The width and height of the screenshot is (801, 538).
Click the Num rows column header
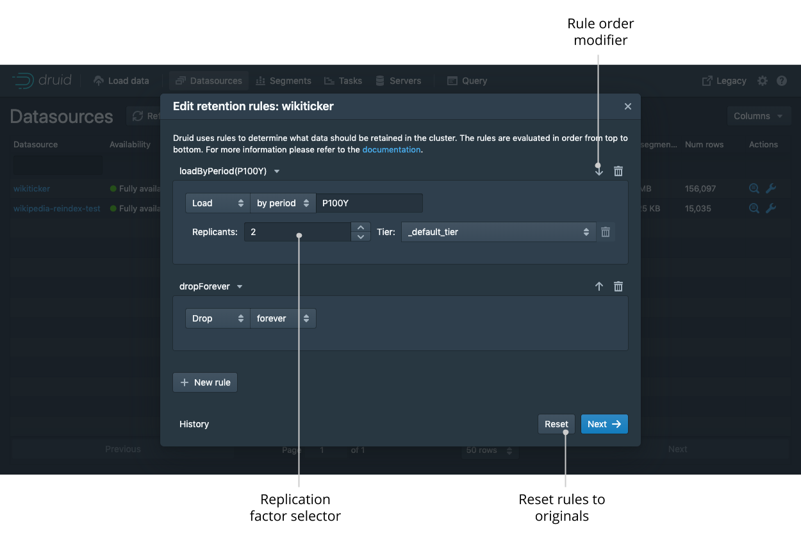[704, 145]
